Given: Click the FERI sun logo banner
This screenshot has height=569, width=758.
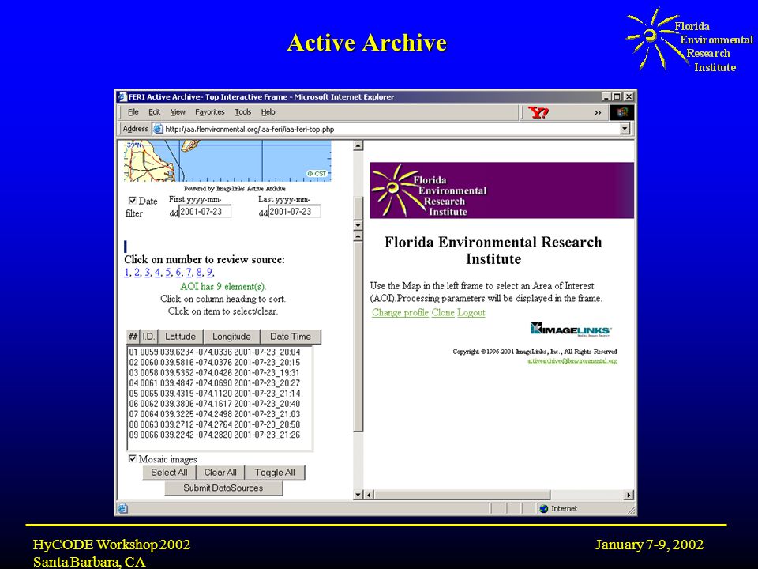Looking at the screenshot, I should point(502,190).
